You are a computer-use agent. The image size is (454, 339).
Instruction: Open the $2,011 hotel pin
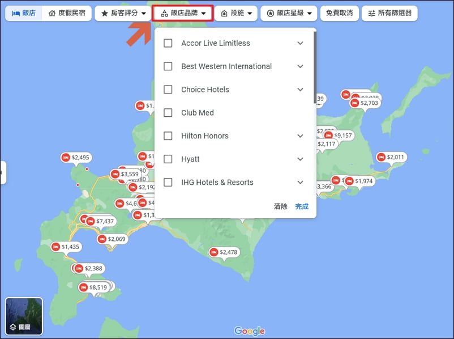coord(392,157)
